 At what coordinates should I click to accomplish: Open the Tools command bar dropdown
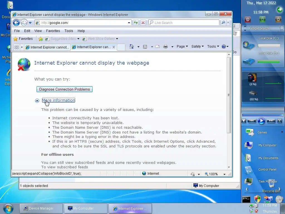click(213, 47)
